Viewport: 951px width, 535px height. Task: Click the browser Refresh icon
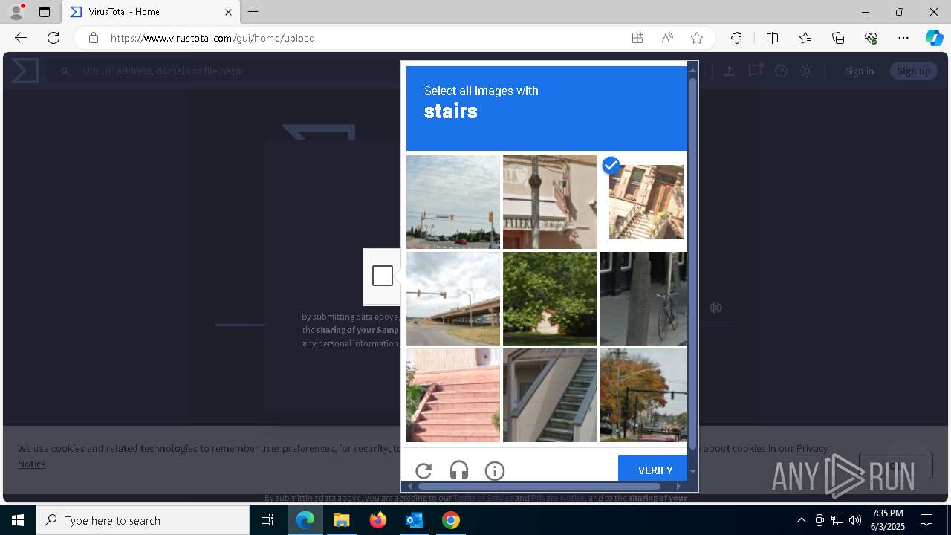click(53, 38)
